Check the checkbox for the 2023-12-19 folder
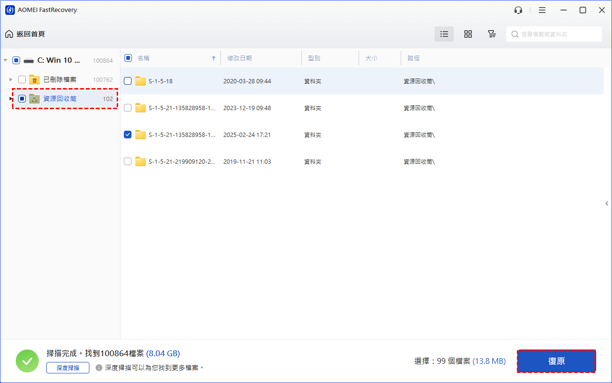The height and width of the screenshot is (383, 612). pos(128,108)
